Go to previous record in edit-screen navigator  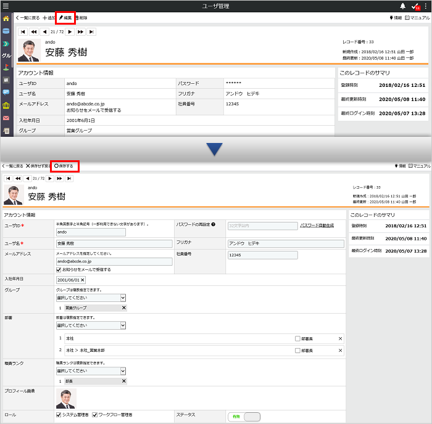[27, 179]
